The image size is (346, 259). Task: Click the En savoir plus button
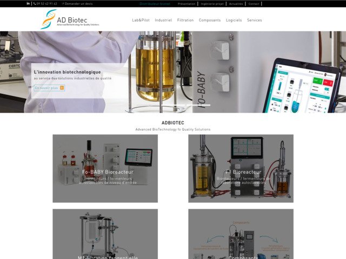point(49,88)
